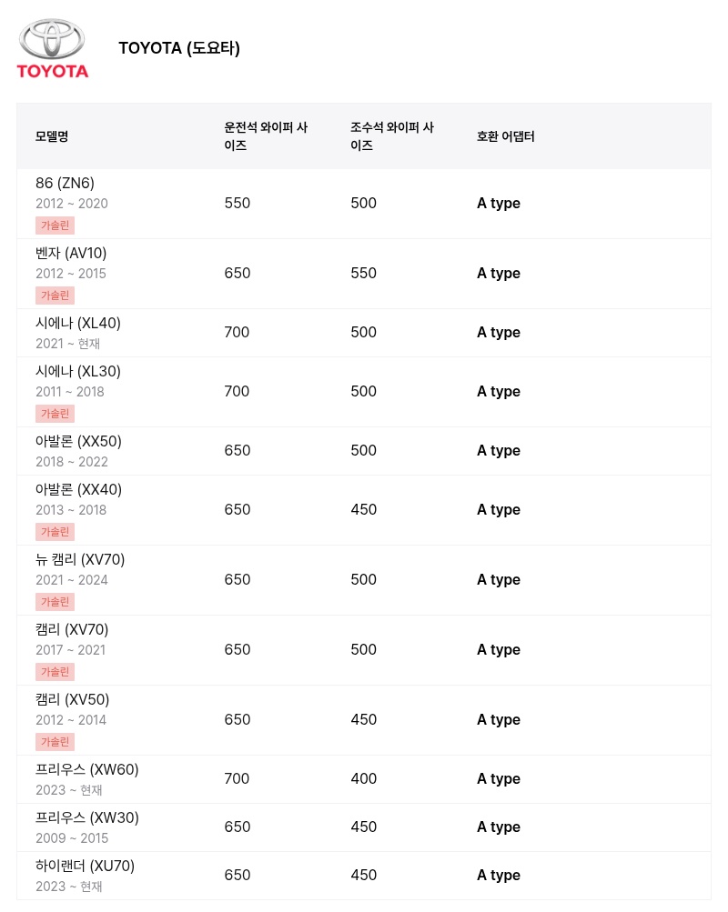Click the 가솔린 badge under 캠리 (XV70) 2017
This screenshot has width=728, height=912.
tap(56, 672)
